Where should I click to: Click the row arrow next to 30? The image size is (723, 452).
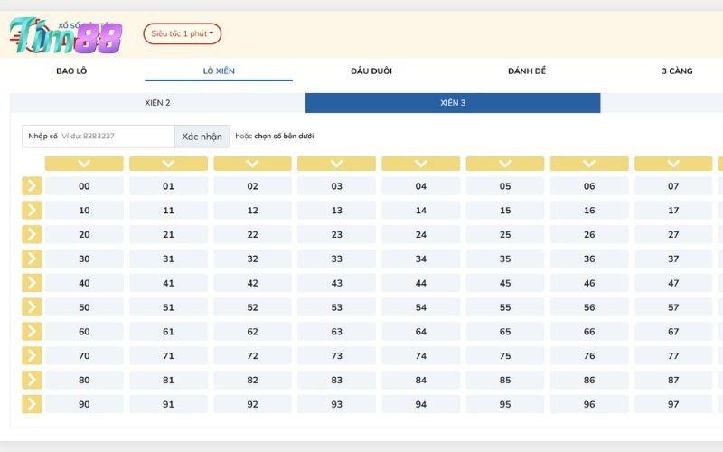tap(32, 259)
